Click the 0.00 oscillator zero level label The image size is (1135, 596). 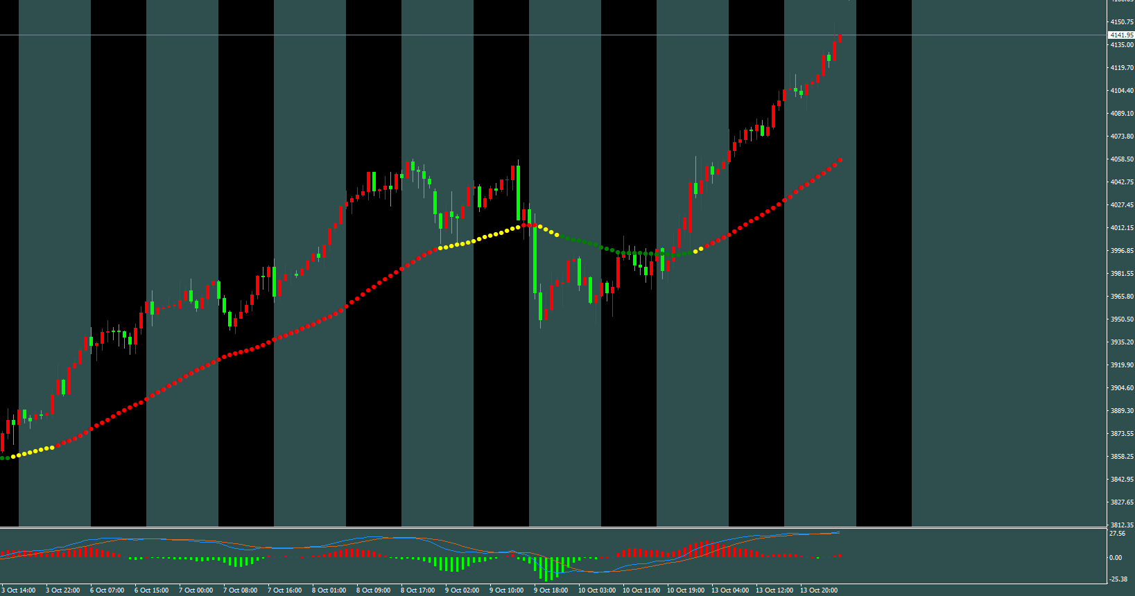tap(1116, 557)
